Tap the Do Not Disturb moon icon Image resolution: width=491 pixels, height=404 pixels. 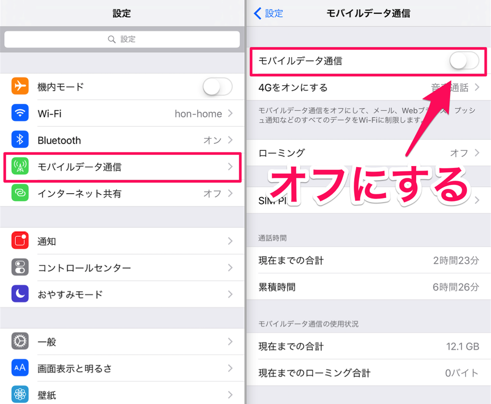click(20, 294)
